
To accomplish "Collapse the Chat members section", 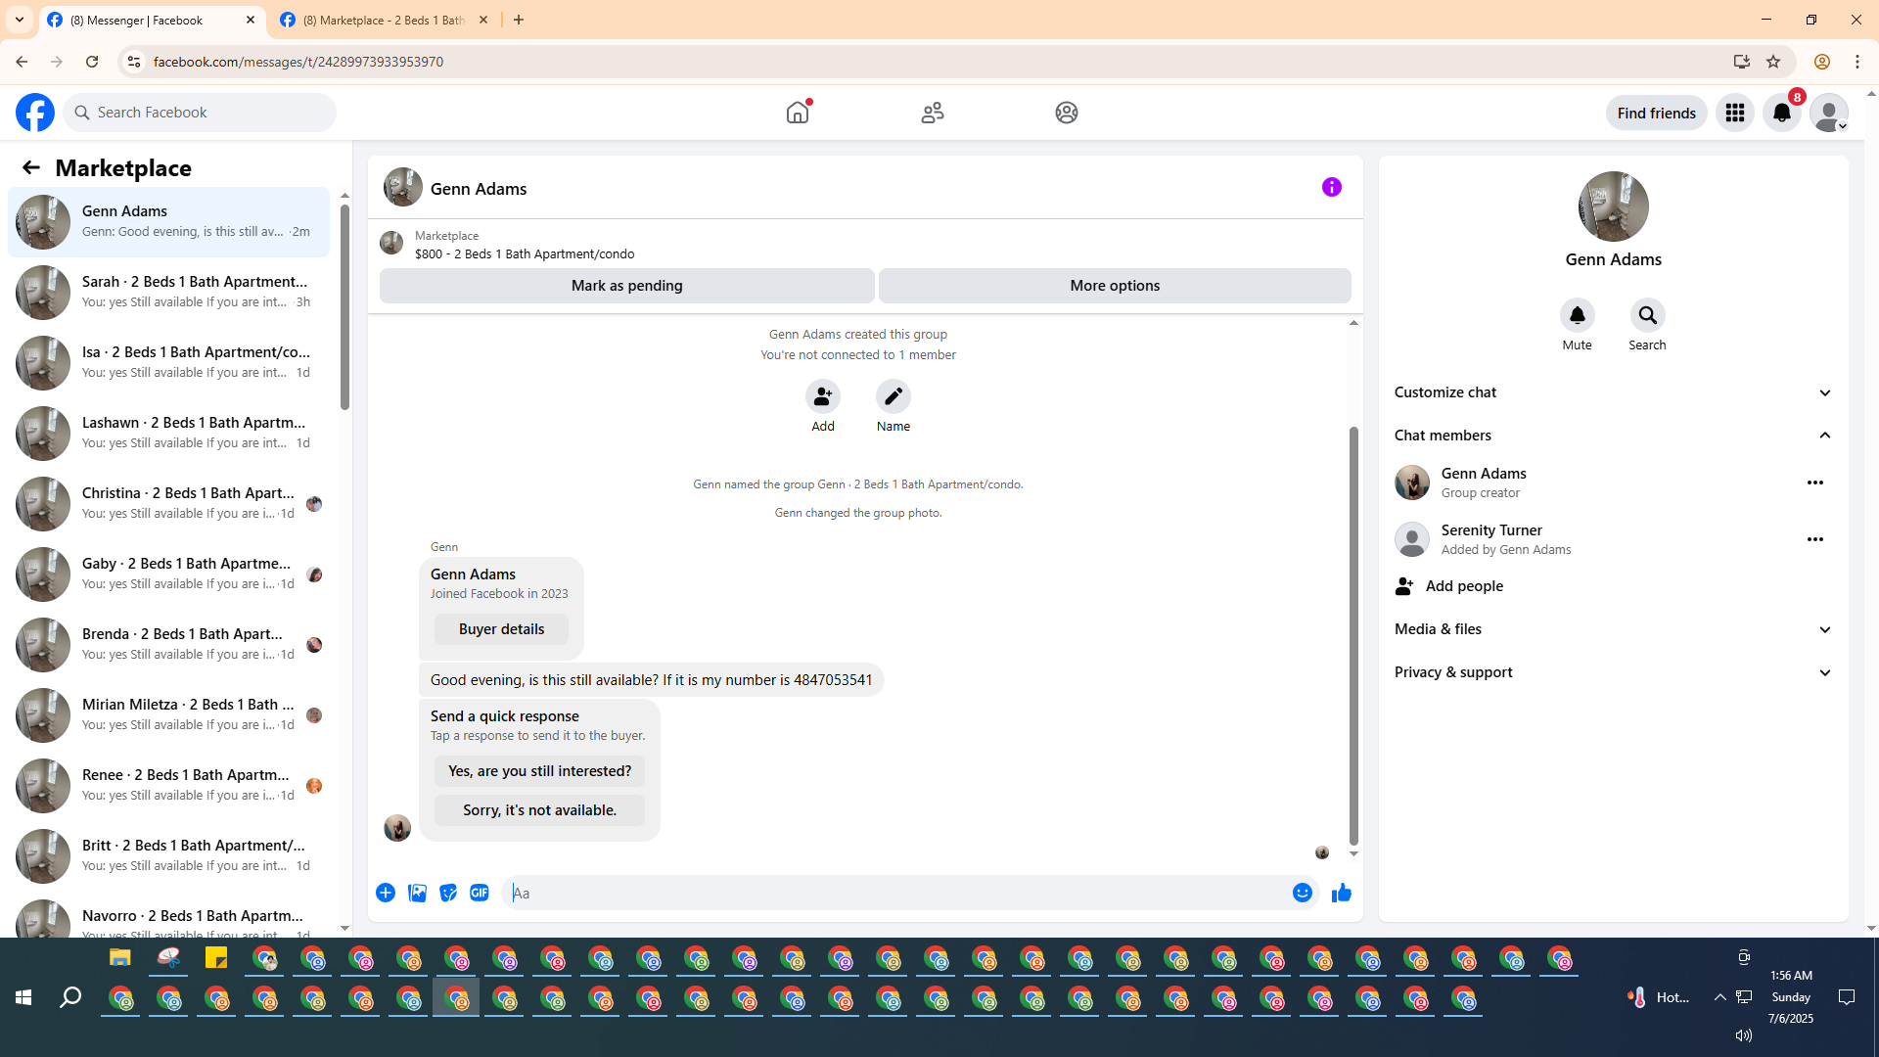I will point(1824,436).
